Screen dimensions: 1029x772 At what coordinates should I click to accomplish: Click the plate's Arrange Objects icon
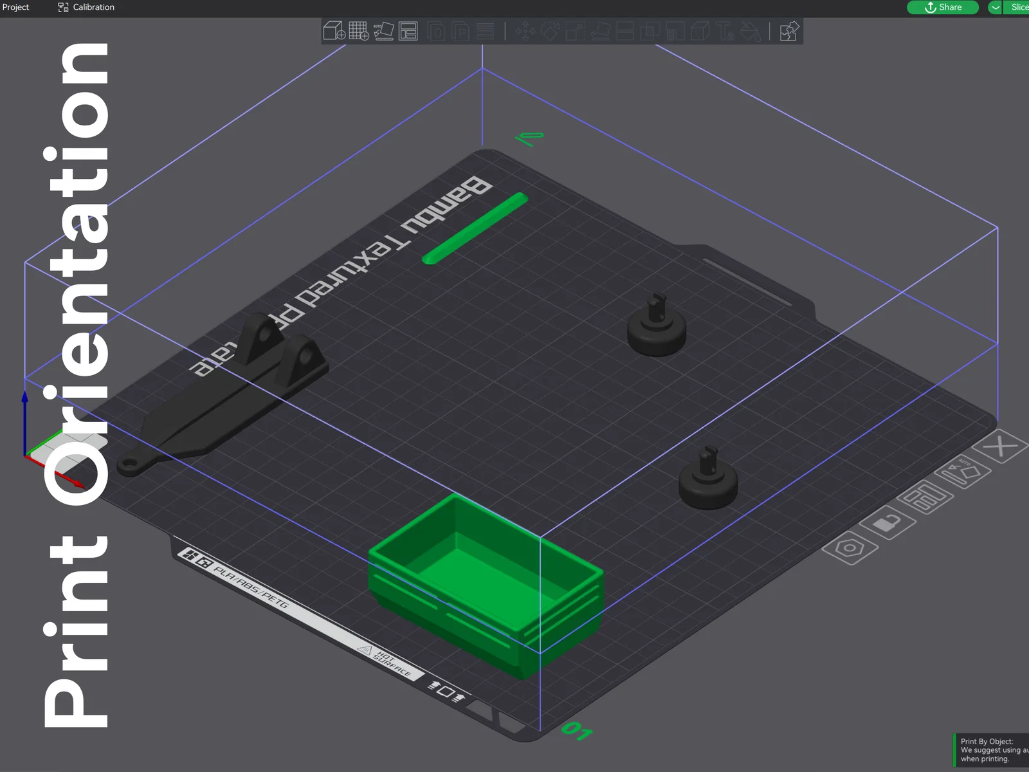click(926, 497)
